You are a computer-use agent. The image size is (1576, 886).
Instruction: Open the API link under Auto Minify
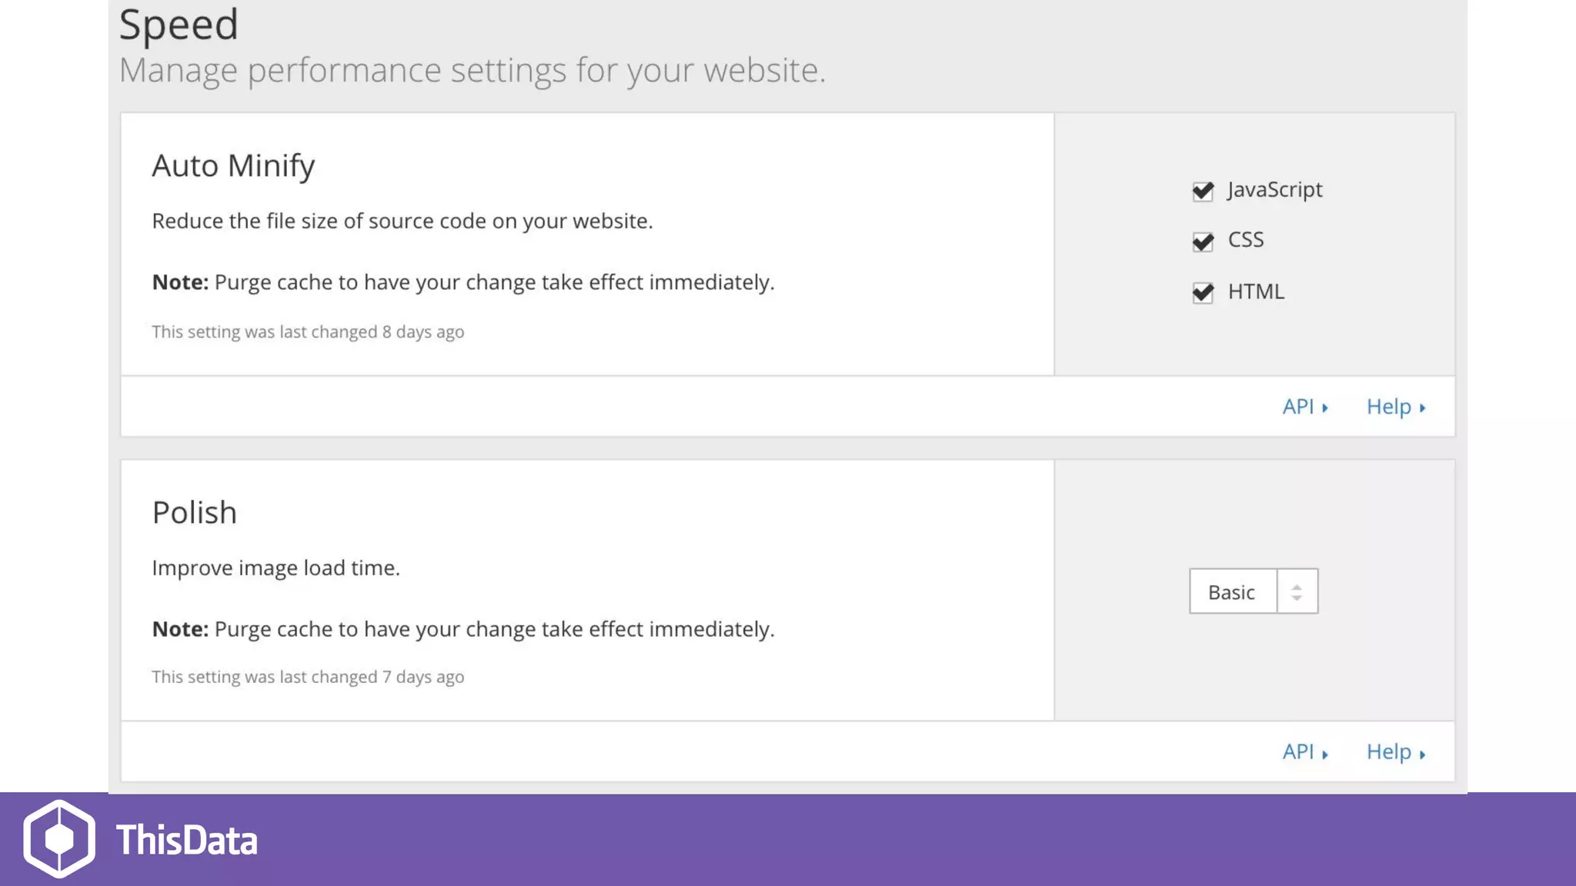coord(1298,407)
